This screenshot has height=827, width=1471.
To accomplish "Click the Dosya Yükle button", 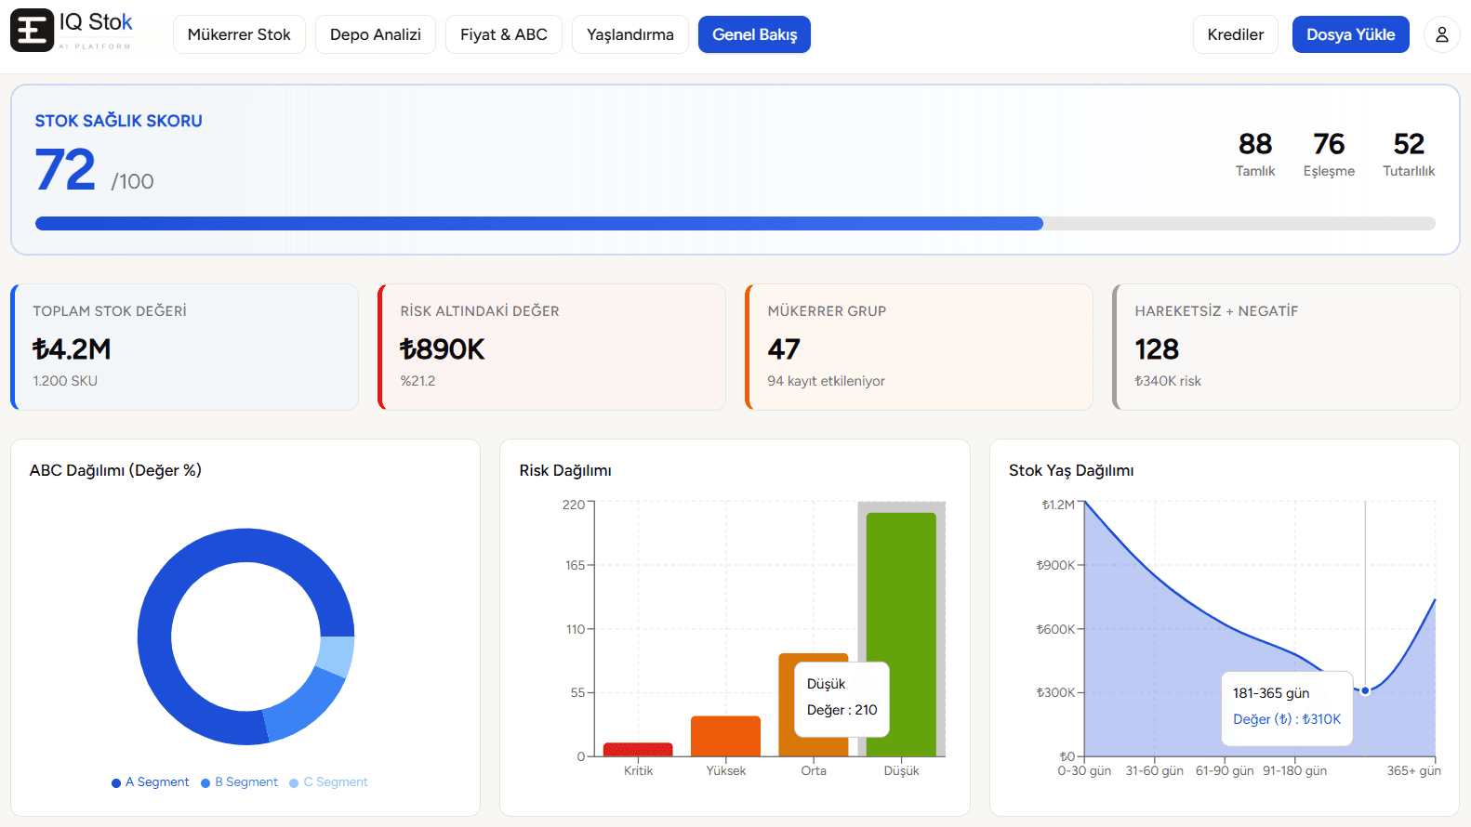I will point(1350,34).
